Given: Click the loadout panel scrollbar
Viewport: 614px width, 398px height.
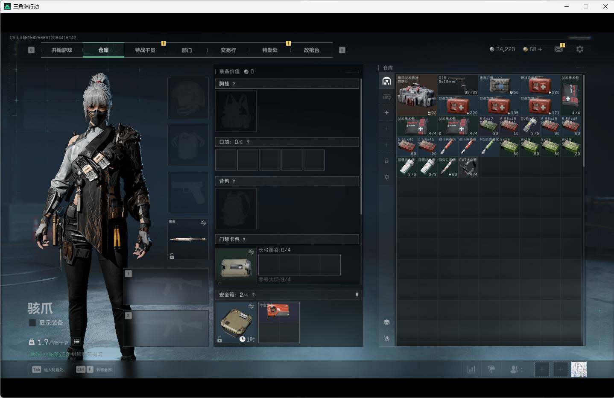Looking at the screenshot, I should (x=361, y=146).
